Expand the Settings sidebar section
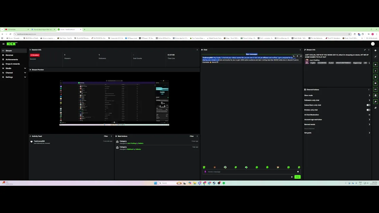 (14, 77)
